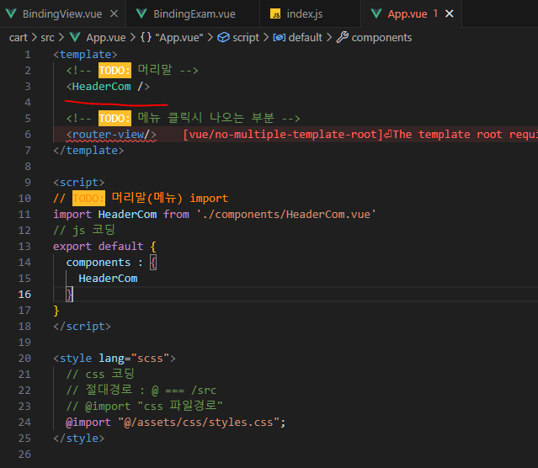Open the BindingExam.vue tab
This screenshot has height=468, width=538.
click(x=193, y=13)
